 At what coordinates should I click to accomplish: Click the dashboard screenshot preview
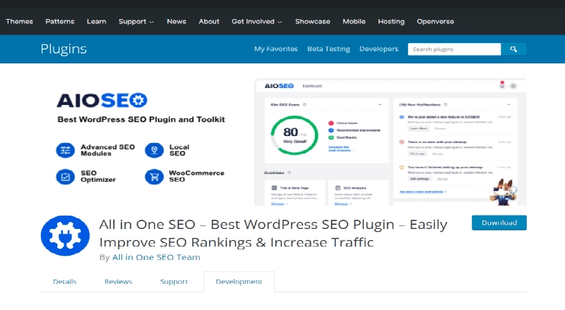[x=391, y=142]
